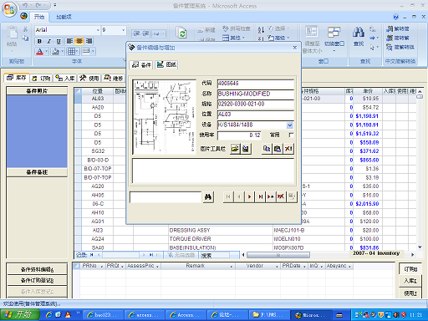Click the 使用 button at bottom right

[410, 293]
